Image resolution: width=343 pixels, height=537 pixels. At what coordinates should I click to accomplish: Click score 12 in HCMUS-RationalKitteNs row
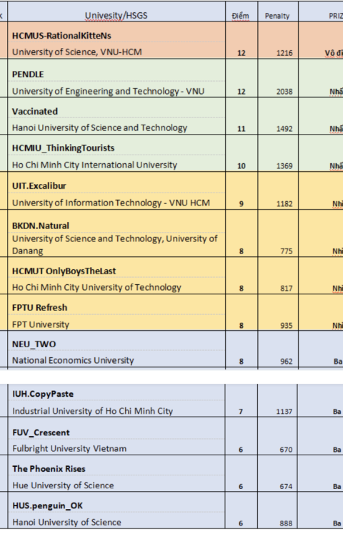[x=242, y=53]
